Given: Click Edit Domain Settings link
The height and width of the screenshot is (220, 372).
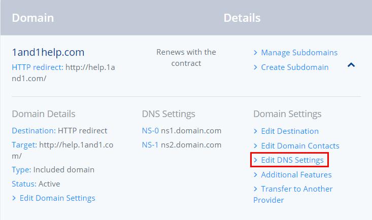Looking at the screenshot, I should coord(57,198).
